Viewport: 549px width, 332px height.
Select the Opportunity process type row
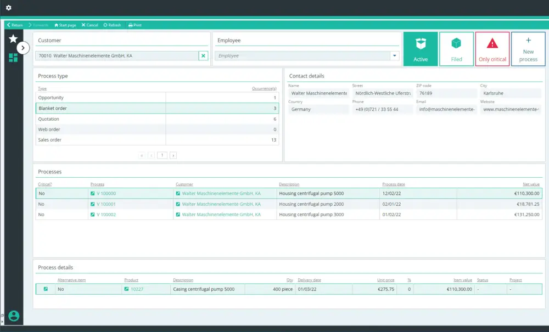click(x=157, y=98)
